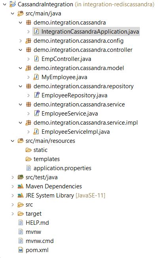Click the MyEmployee.java class icon
The image size is (162, 258).
(x=36, y=77)
